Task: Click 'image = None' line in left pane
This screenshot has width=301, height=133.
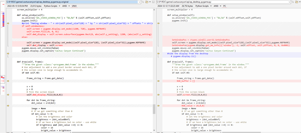Action: 39,108
